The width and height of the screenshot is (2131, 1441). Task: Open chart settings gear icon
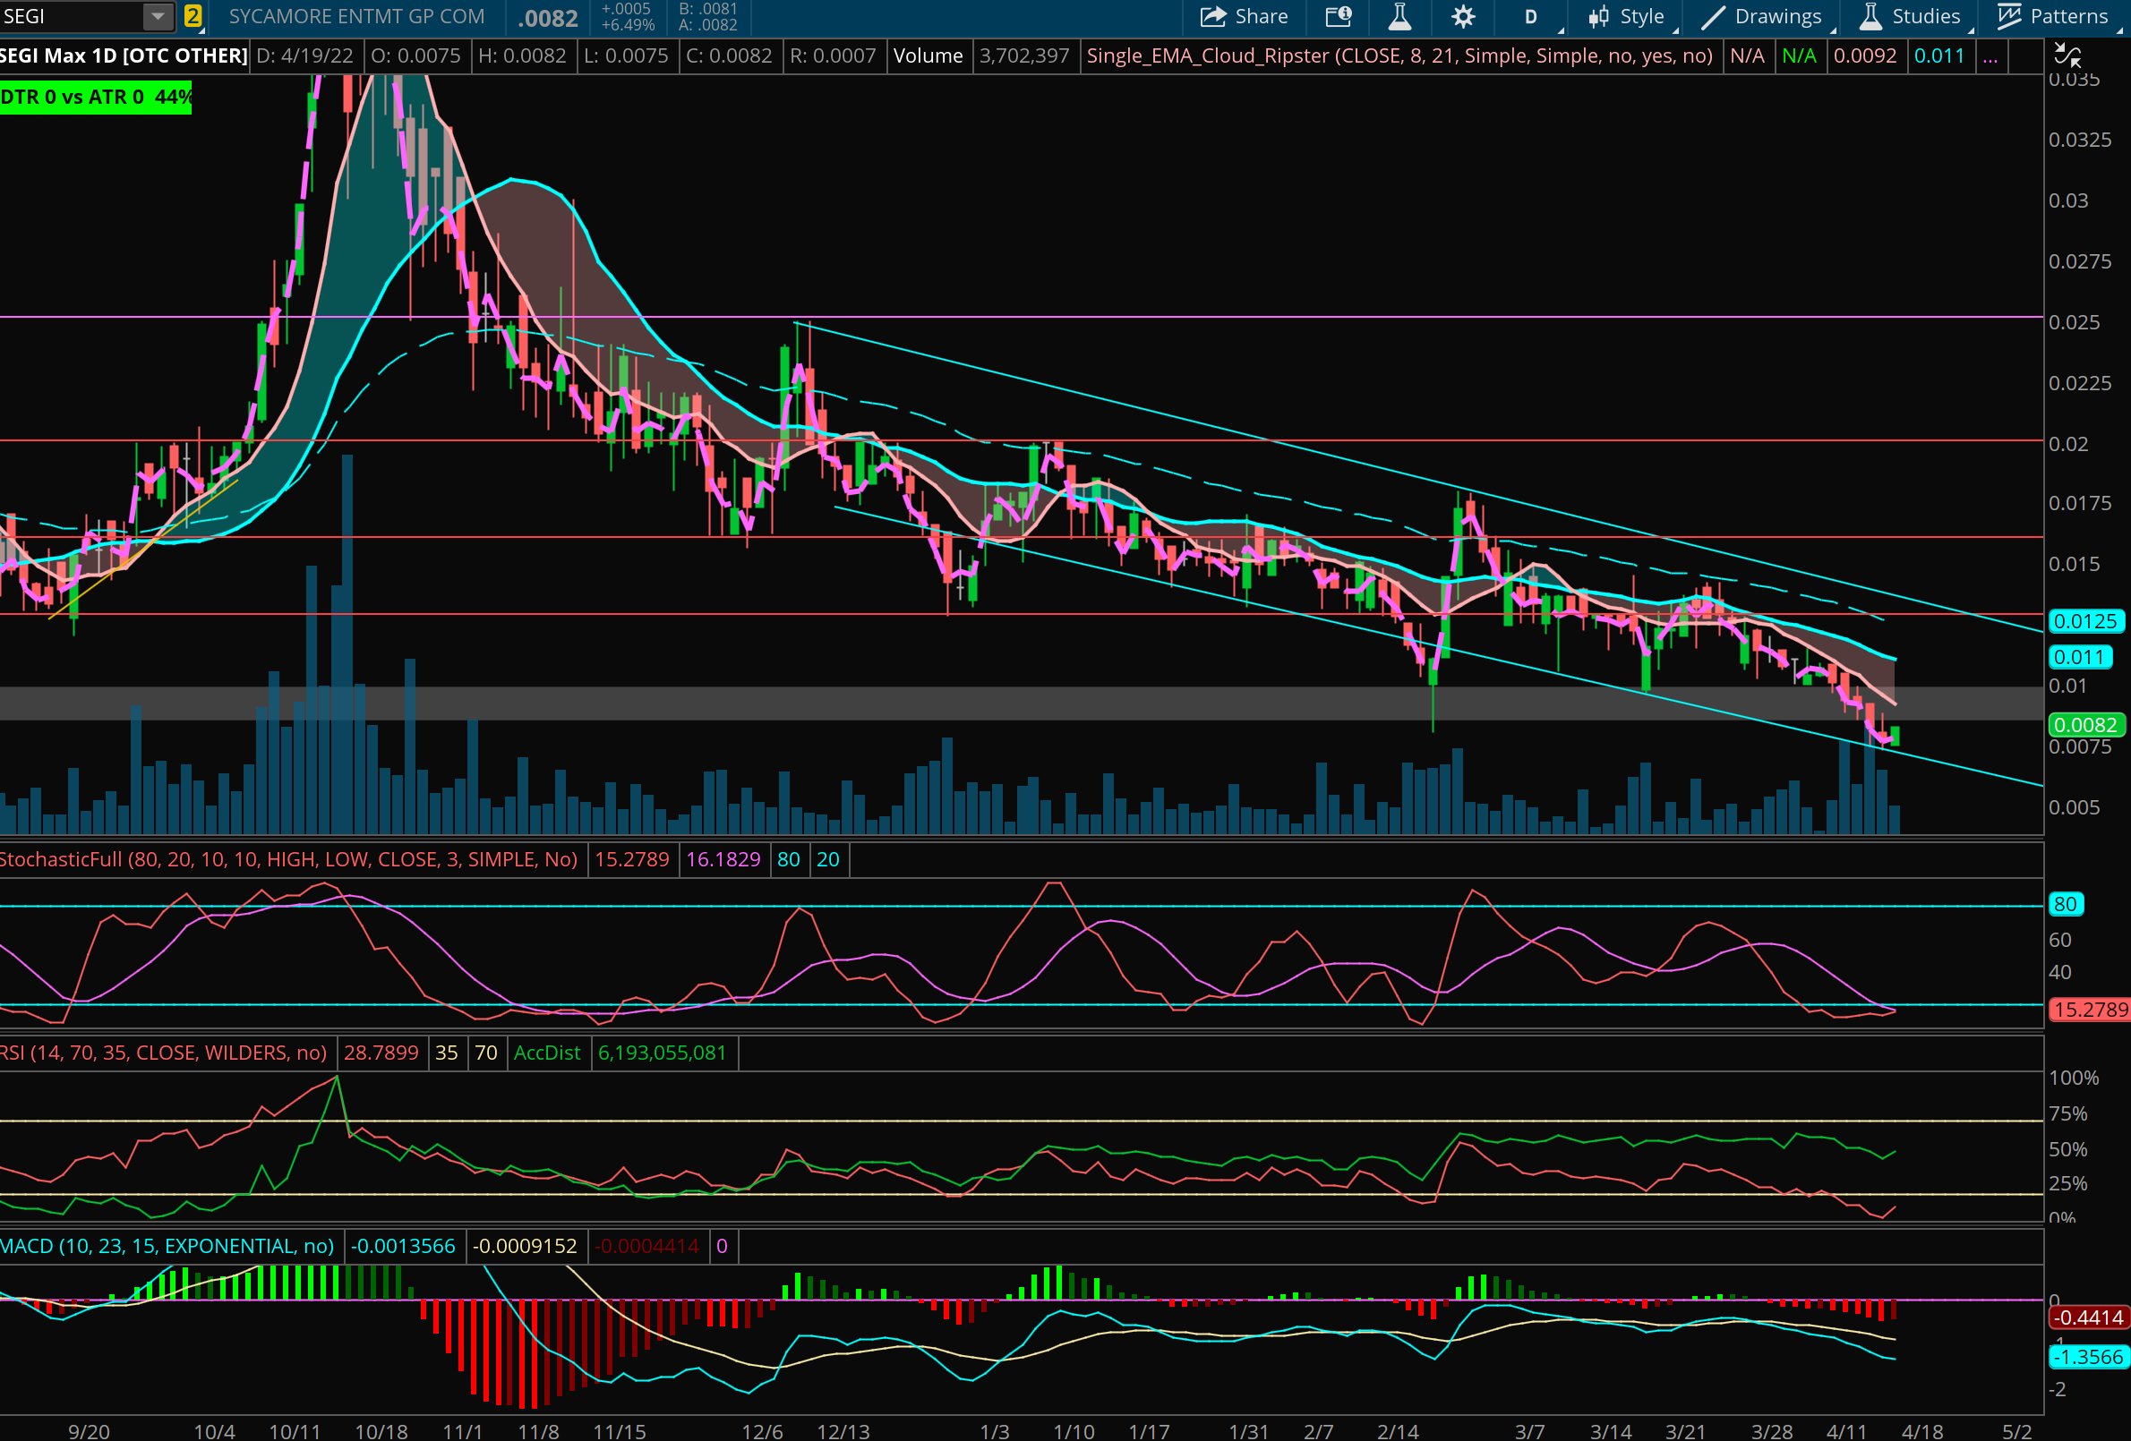tap(1462, 16)
